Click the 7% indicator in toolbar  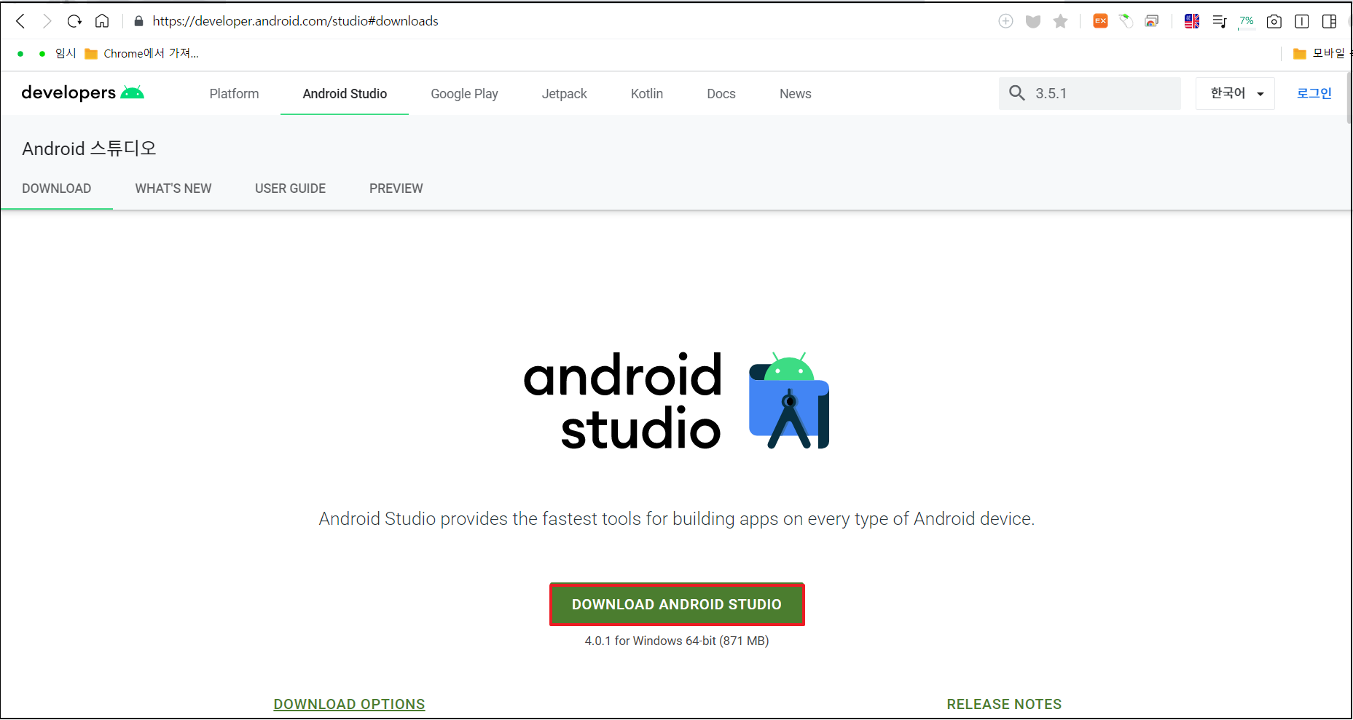coord(1247,21)
